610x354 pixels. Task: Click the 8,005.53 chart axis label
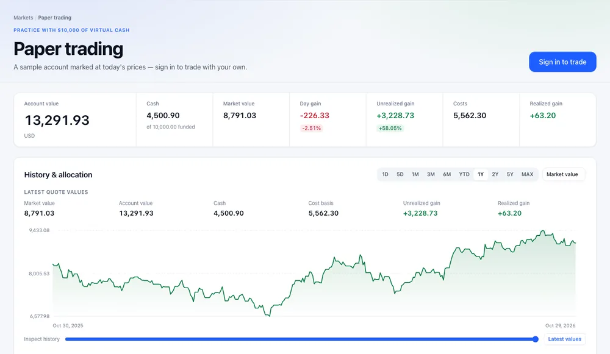pos(39,274)
